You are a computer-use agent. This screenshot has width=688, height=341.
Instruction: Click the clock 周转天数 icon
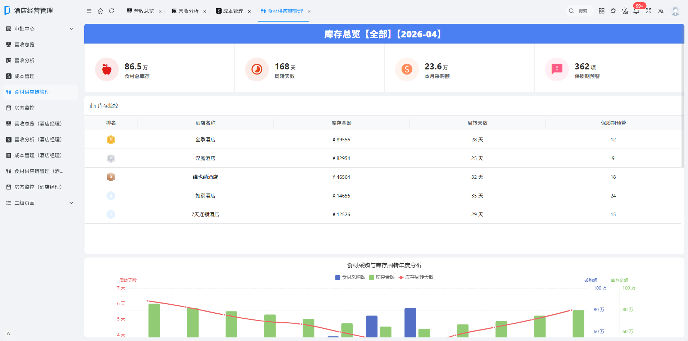(257, 69)
